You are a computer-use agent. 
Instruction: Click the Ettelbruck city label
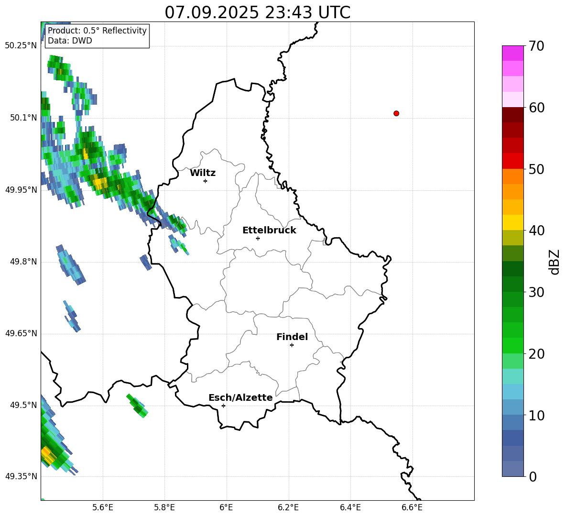pyautogui.click(x=269, y=231)
